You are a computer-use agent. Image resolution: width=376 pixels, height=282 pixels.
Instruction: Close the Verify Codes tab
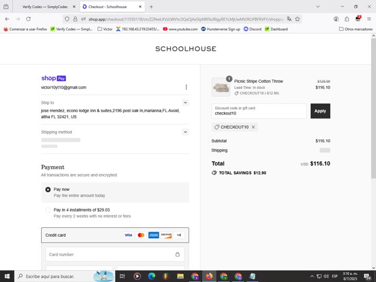tap(74, 6)
